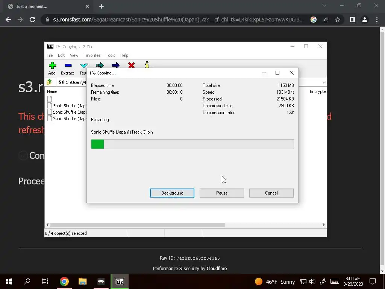
Task: Click the Chrome address bar URL
Action: (x=178, y=20)
